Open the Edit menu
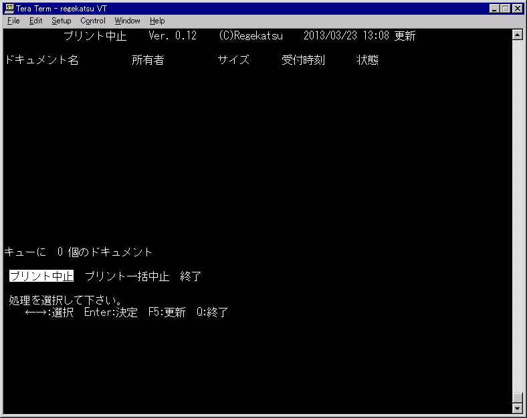Screen dimensions: 527x418 click(35, 21)
